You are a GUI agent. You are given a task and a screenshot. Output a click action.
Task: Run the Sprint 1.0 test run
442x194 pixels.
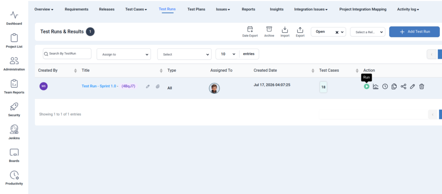(x=366, y=86)
